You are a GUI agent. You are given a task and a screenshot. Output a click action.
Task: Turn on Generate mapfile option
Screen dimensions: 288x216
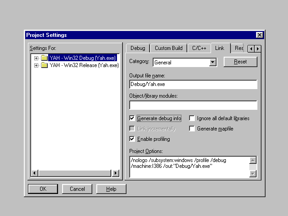(x=192, y=129)
